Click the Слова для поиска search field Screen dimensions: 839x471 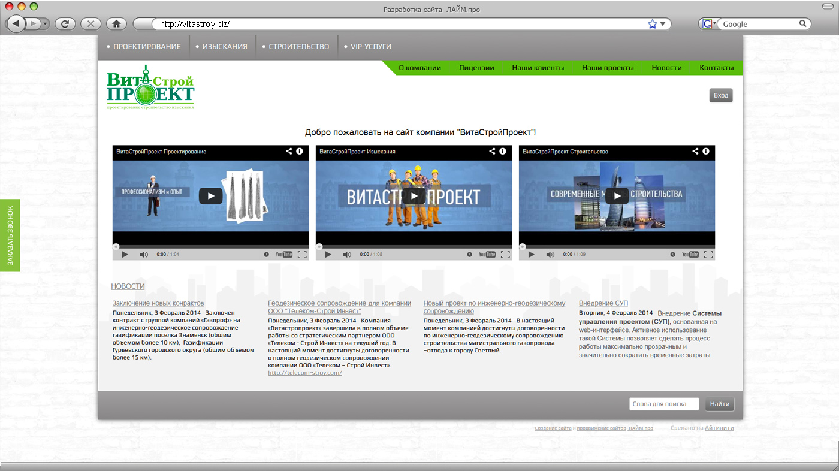[x=664, y=404]
